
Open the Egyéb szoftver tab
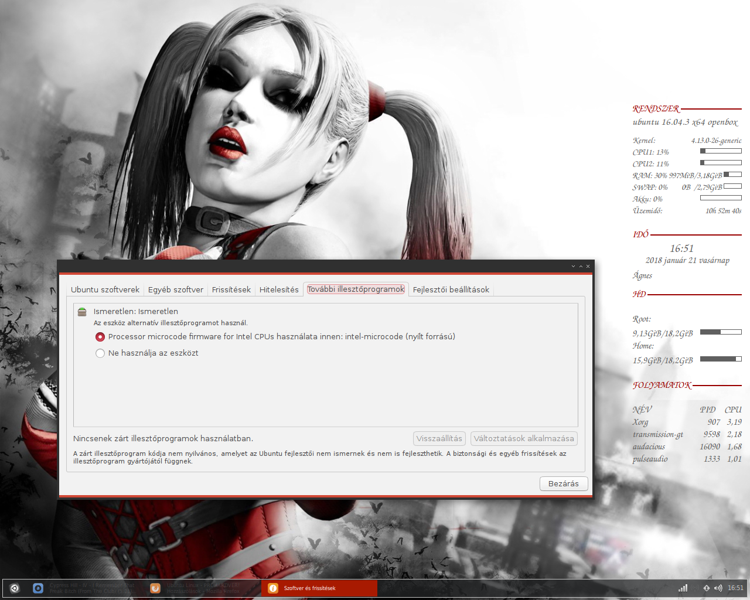tap(176, 289)
